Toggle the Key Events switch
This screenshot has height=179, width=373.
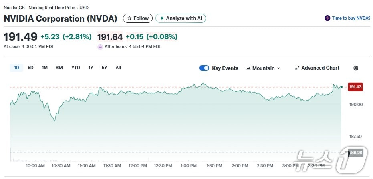204,68
